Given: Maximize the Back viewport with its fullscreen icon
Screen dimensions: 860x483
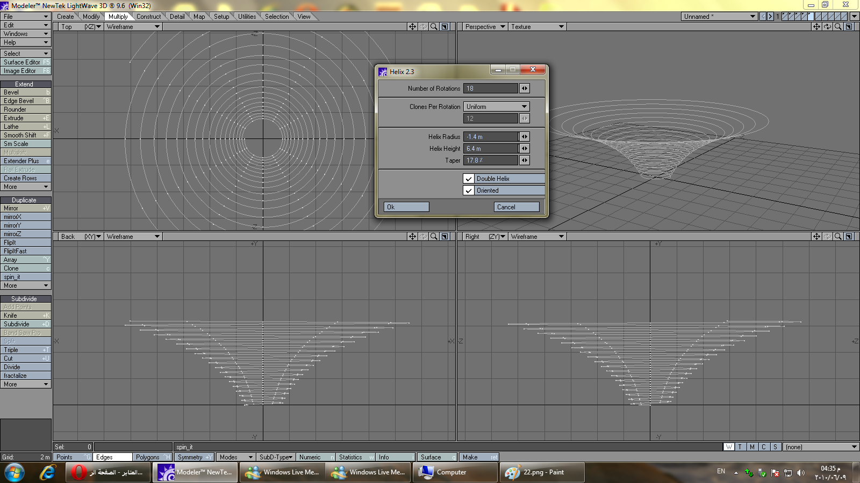Looking at the screenshot, I should coord(445,236).
